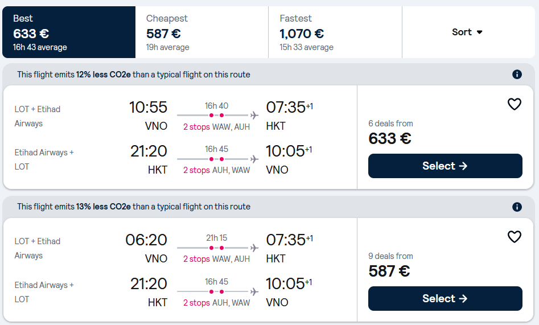Save the 587 € flight with heart icon
Screen dimensions: 539x325
514,237
